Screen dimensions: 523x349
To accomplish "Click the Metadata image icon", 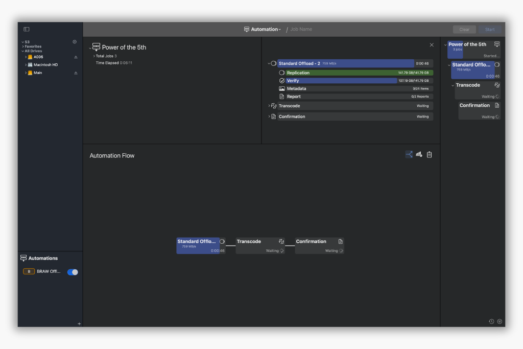I will tap(282, 89).
